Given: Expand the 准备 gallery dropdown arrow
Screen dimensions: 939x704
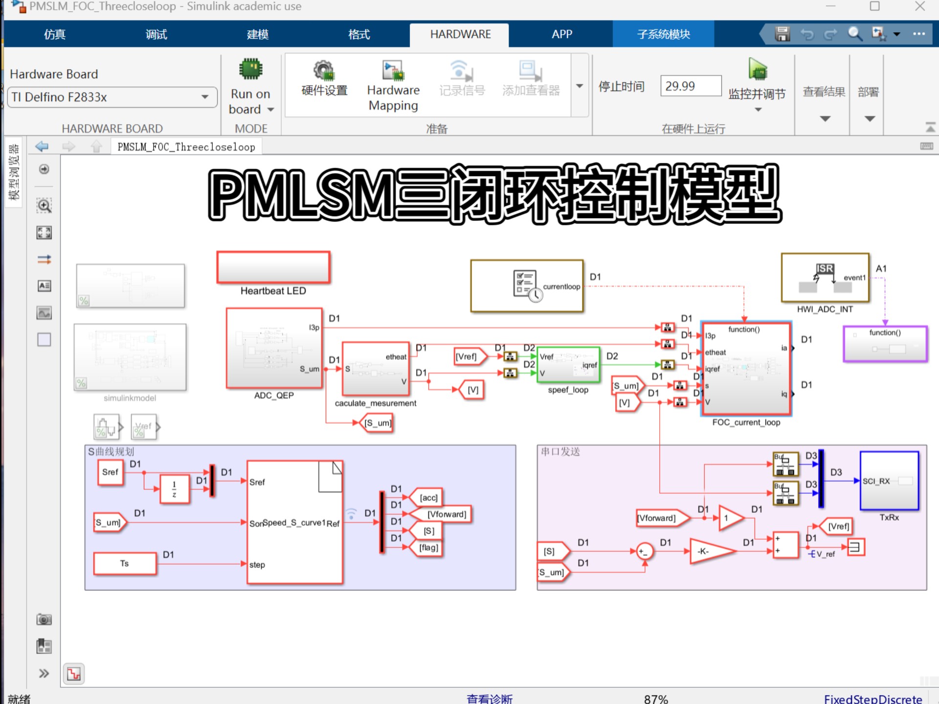Looking at the screenshot, I should tap(580, 86).
